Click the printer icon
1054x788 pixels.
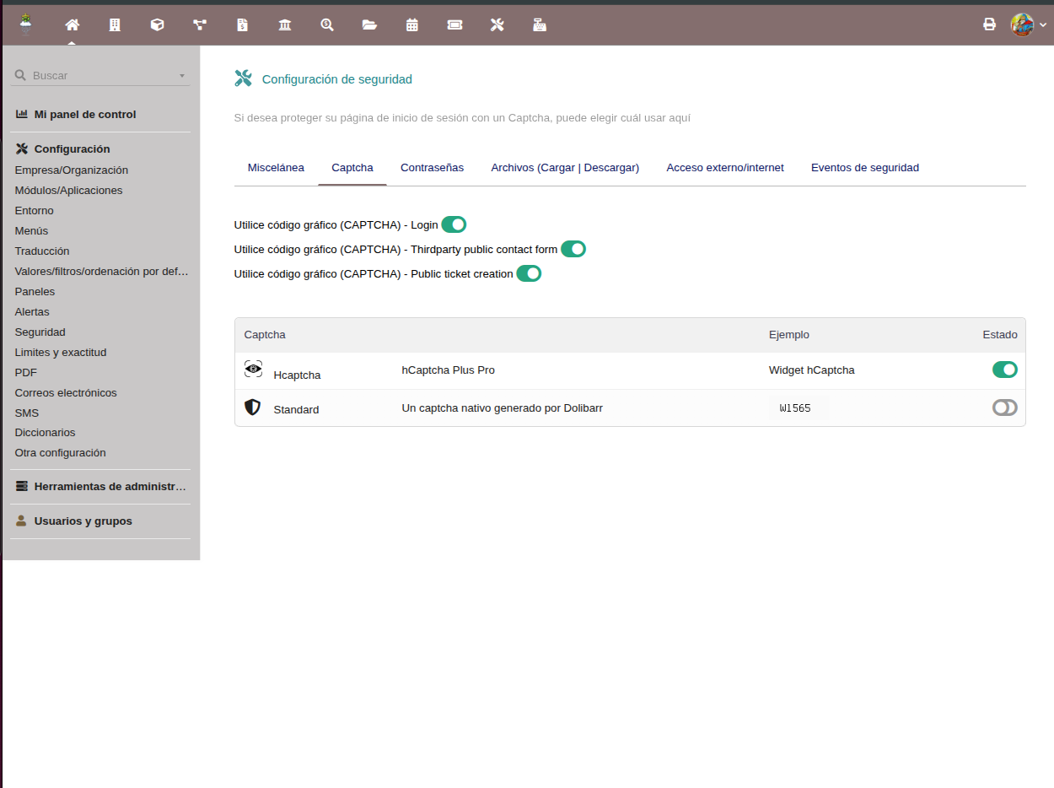tap(989, 24)
